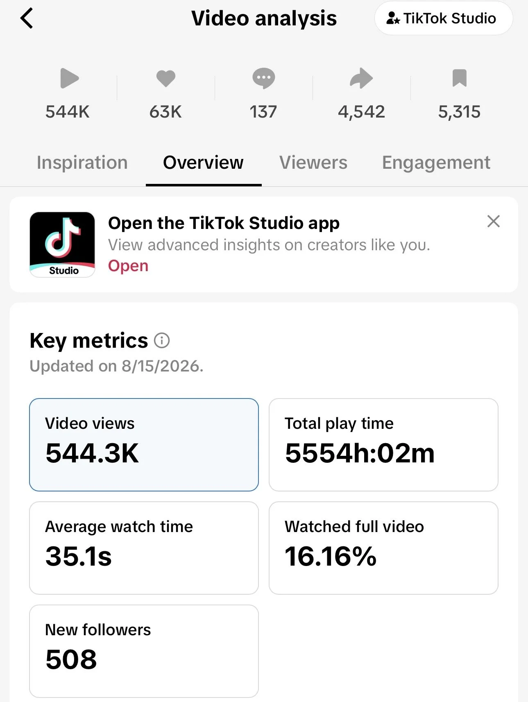Dismiss the TikTok Studio app banner
This screenshot has height=702, width=528.
494,221
